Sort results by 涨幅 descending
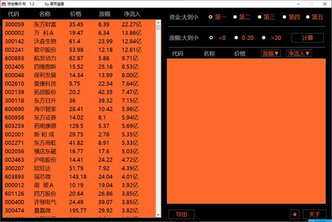The height and width of the screenshot is (222, 332). 271,54
